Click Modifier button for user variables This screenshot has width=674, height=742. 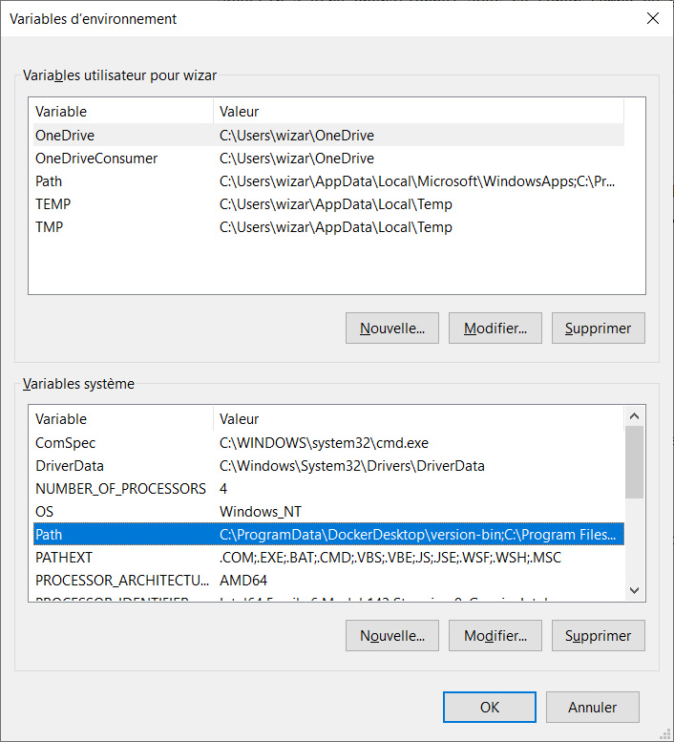point(495,328)
